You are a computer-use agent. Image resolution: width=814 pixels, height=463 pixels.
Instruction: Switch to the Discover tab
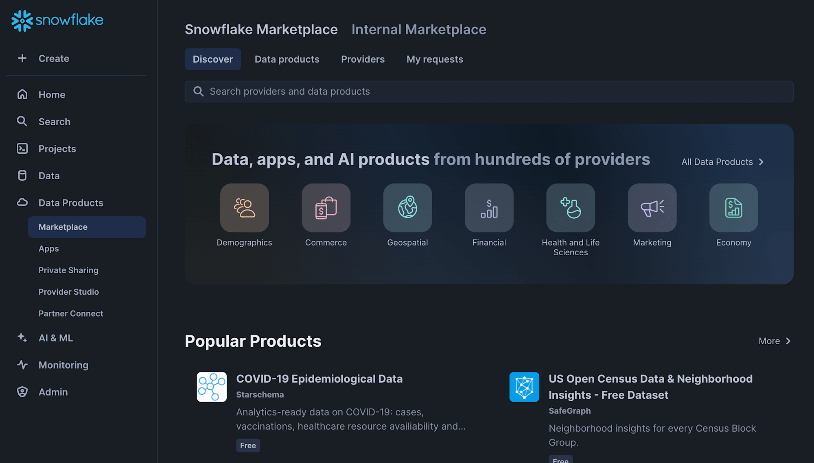(x=212, y=59)
